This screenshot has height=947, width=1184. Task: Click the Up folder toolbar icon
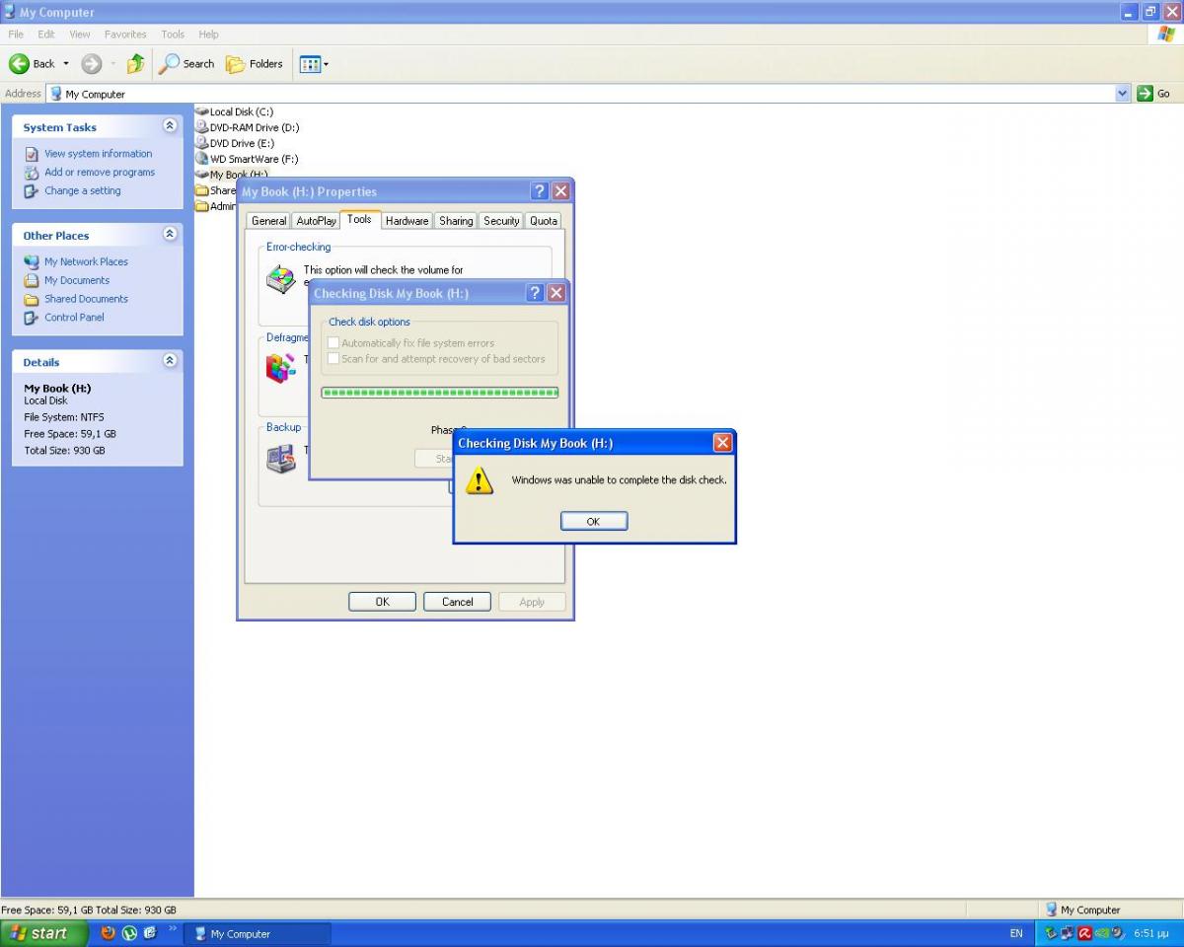[135, 64]
